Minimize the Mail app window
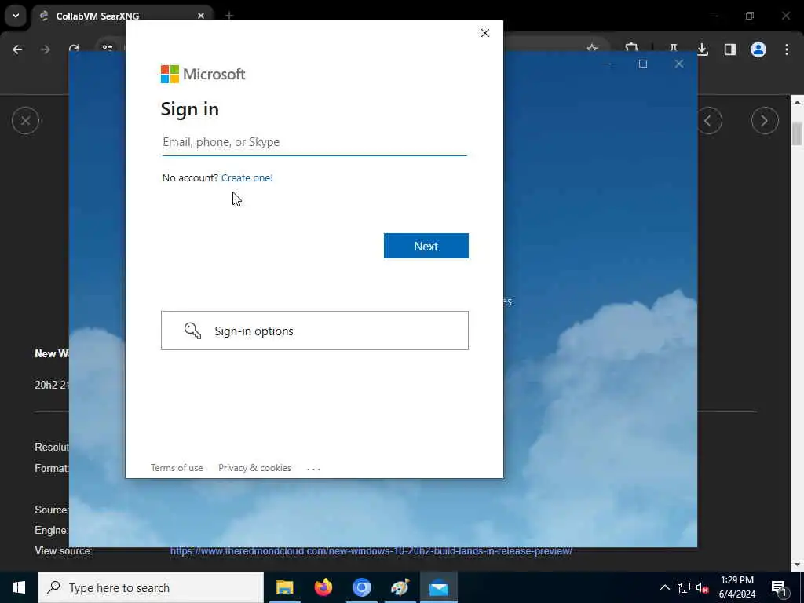Screen dimensions: 804x603 [x=607, y=64]
